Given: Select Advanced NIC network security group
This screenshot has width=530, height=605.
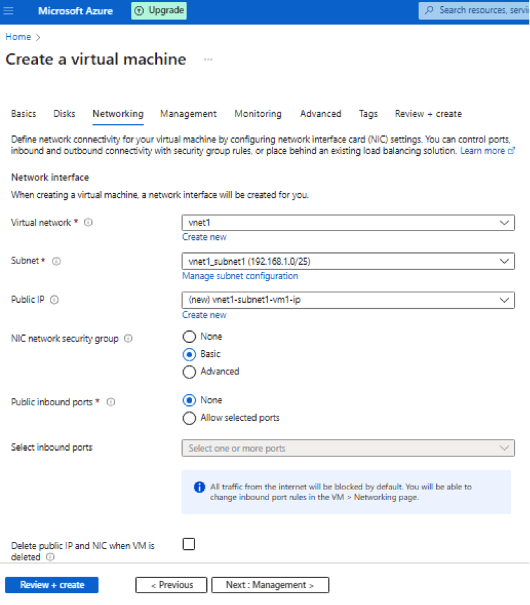Looking at the screenshot, I should coord(189,372).
